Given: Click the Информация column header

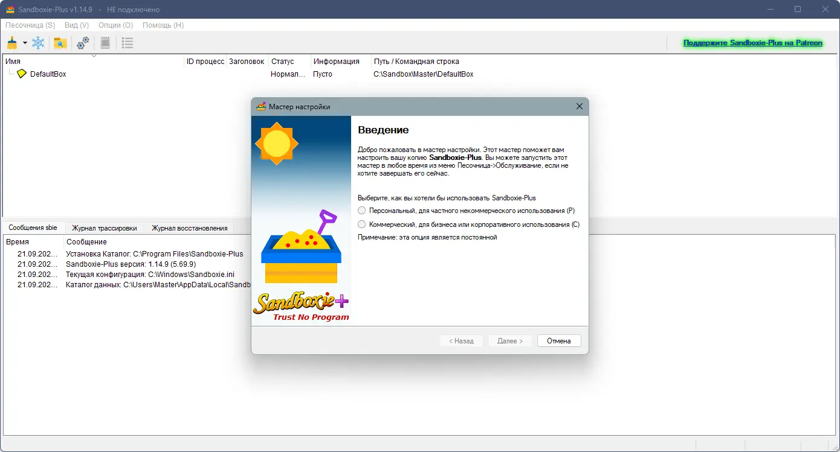Looking at the screenshot, I should [x=341, y=62].
